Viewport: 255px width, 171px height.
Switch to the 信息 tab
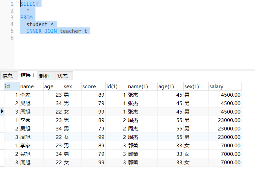point(7,76)
